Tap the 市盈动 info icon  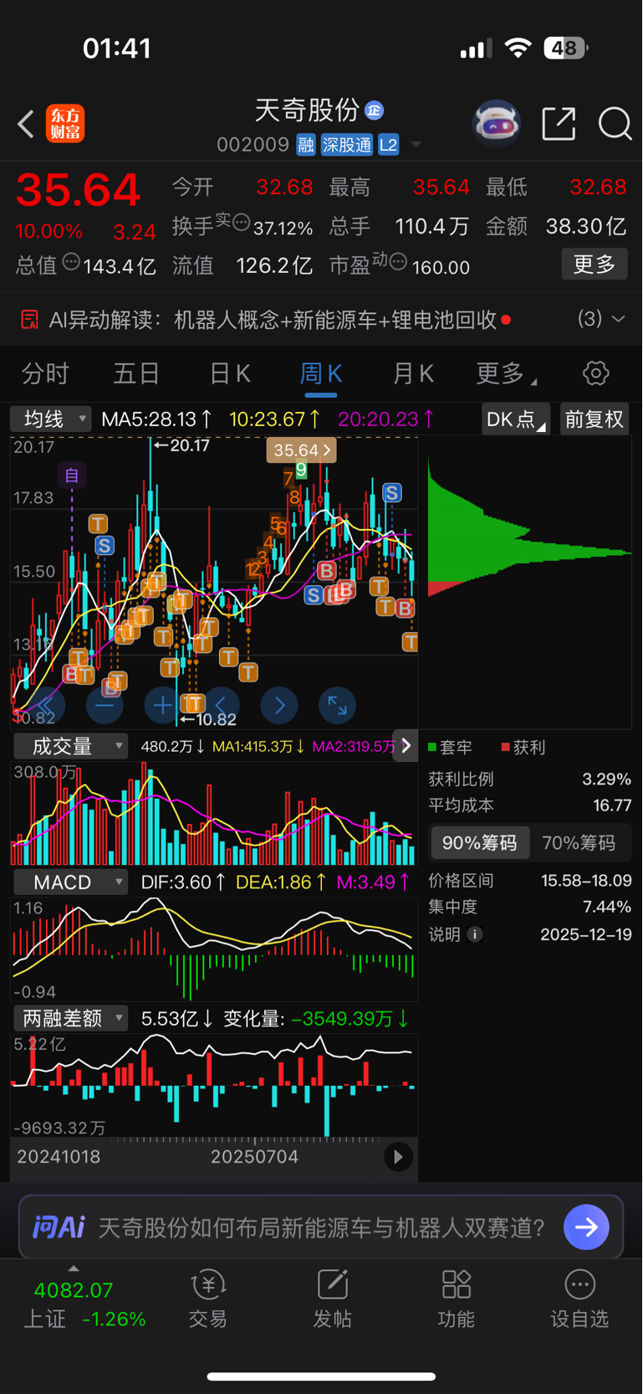pos(398,262)
